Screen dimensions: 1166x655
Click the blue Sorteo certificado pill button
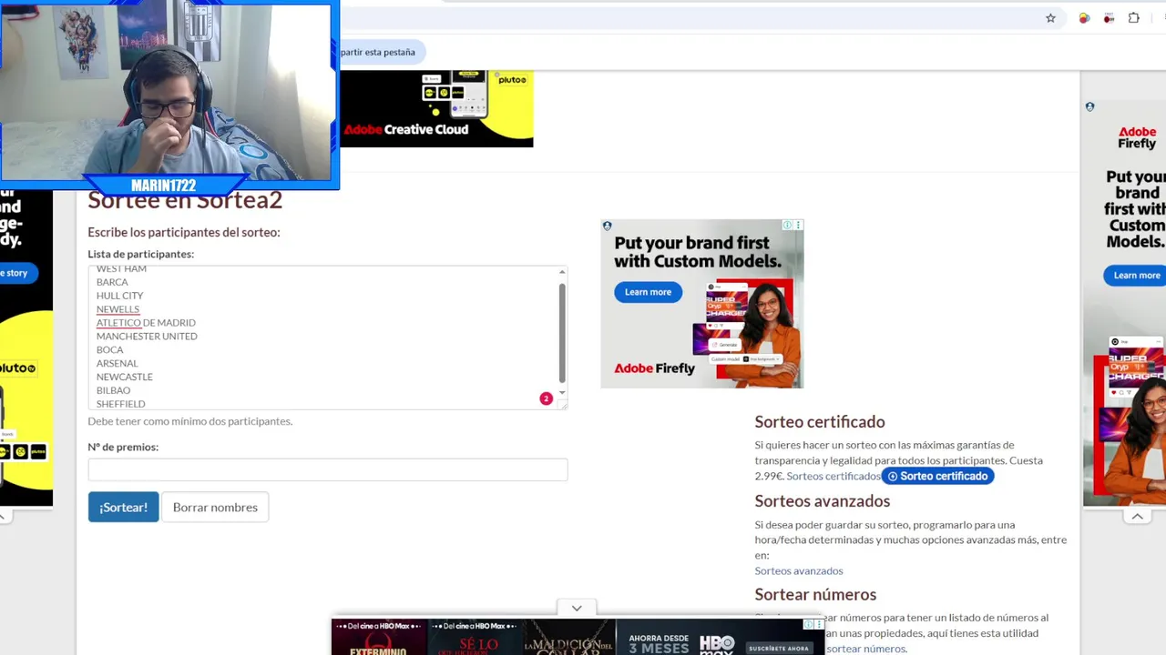[937, 476]
